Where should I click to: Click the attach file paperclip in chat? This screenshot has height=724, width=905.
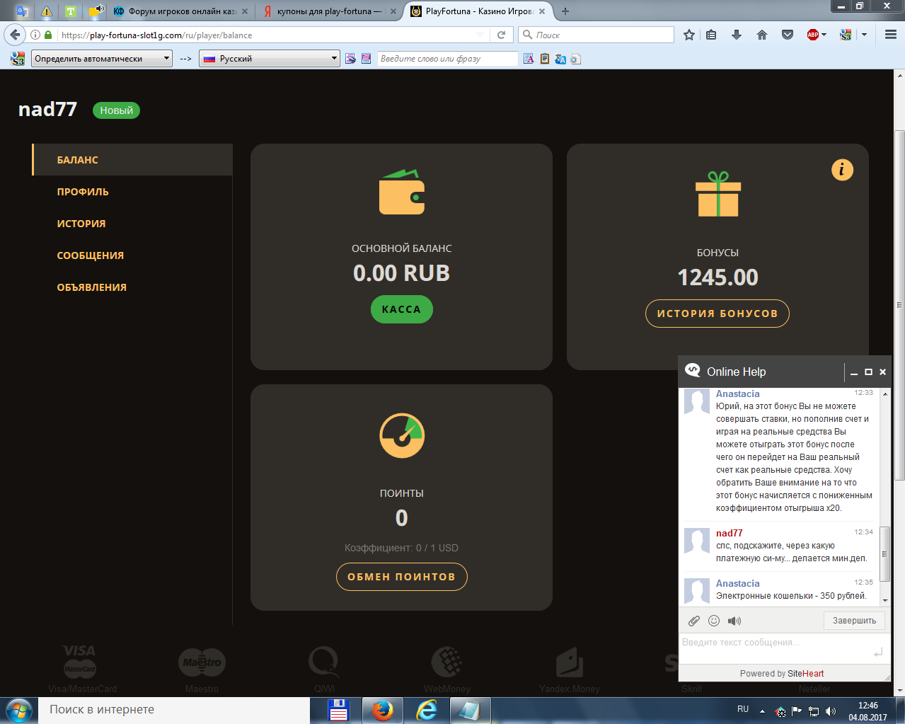[694, 621]
